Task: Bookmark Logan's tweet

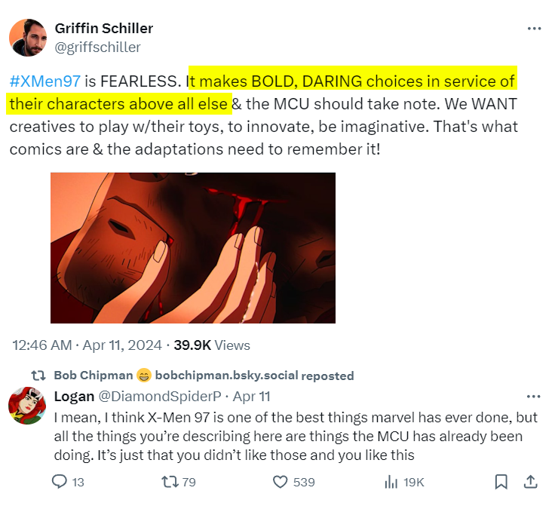Action: point(501,482)
